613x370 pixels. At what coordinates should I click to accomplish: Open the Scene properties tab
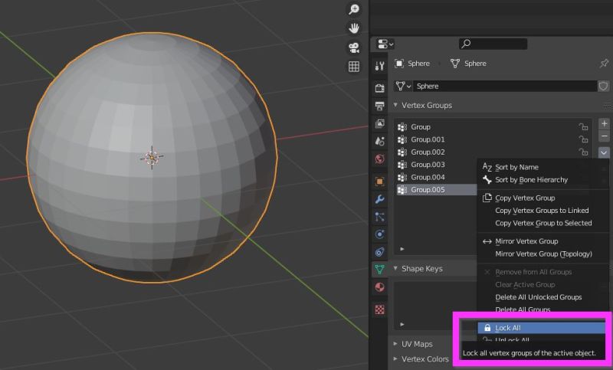click(x=379, y=141)
